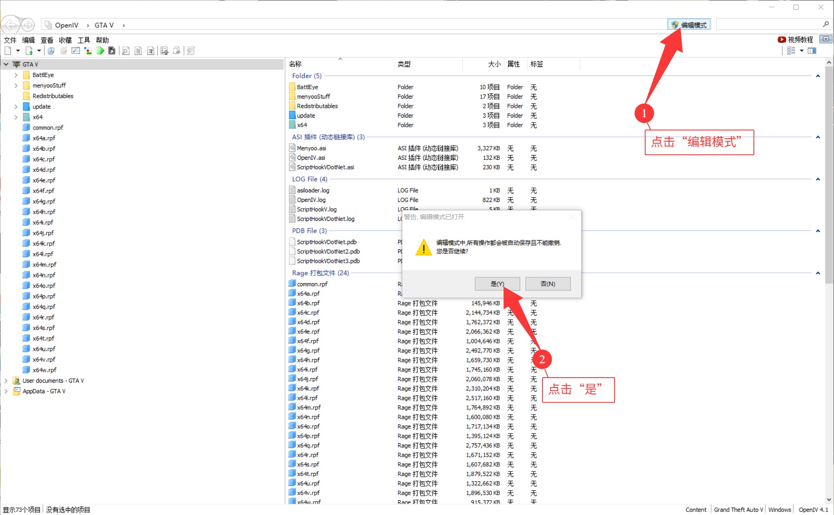Image resolution: width=834 pixels, height=515 pixels.
Task: Click the green play/run toolbar icon
Action: point(100,51)
